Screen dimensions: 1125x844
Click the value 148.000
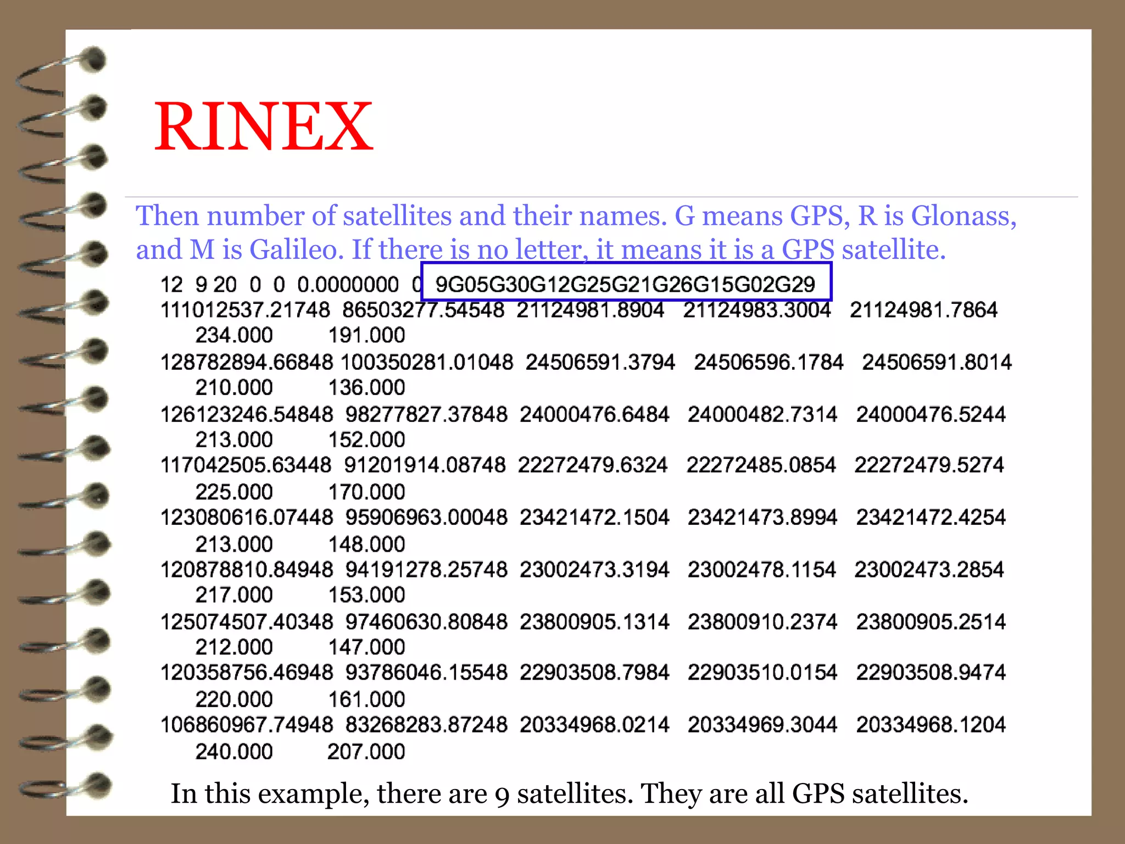click(367, 545)
